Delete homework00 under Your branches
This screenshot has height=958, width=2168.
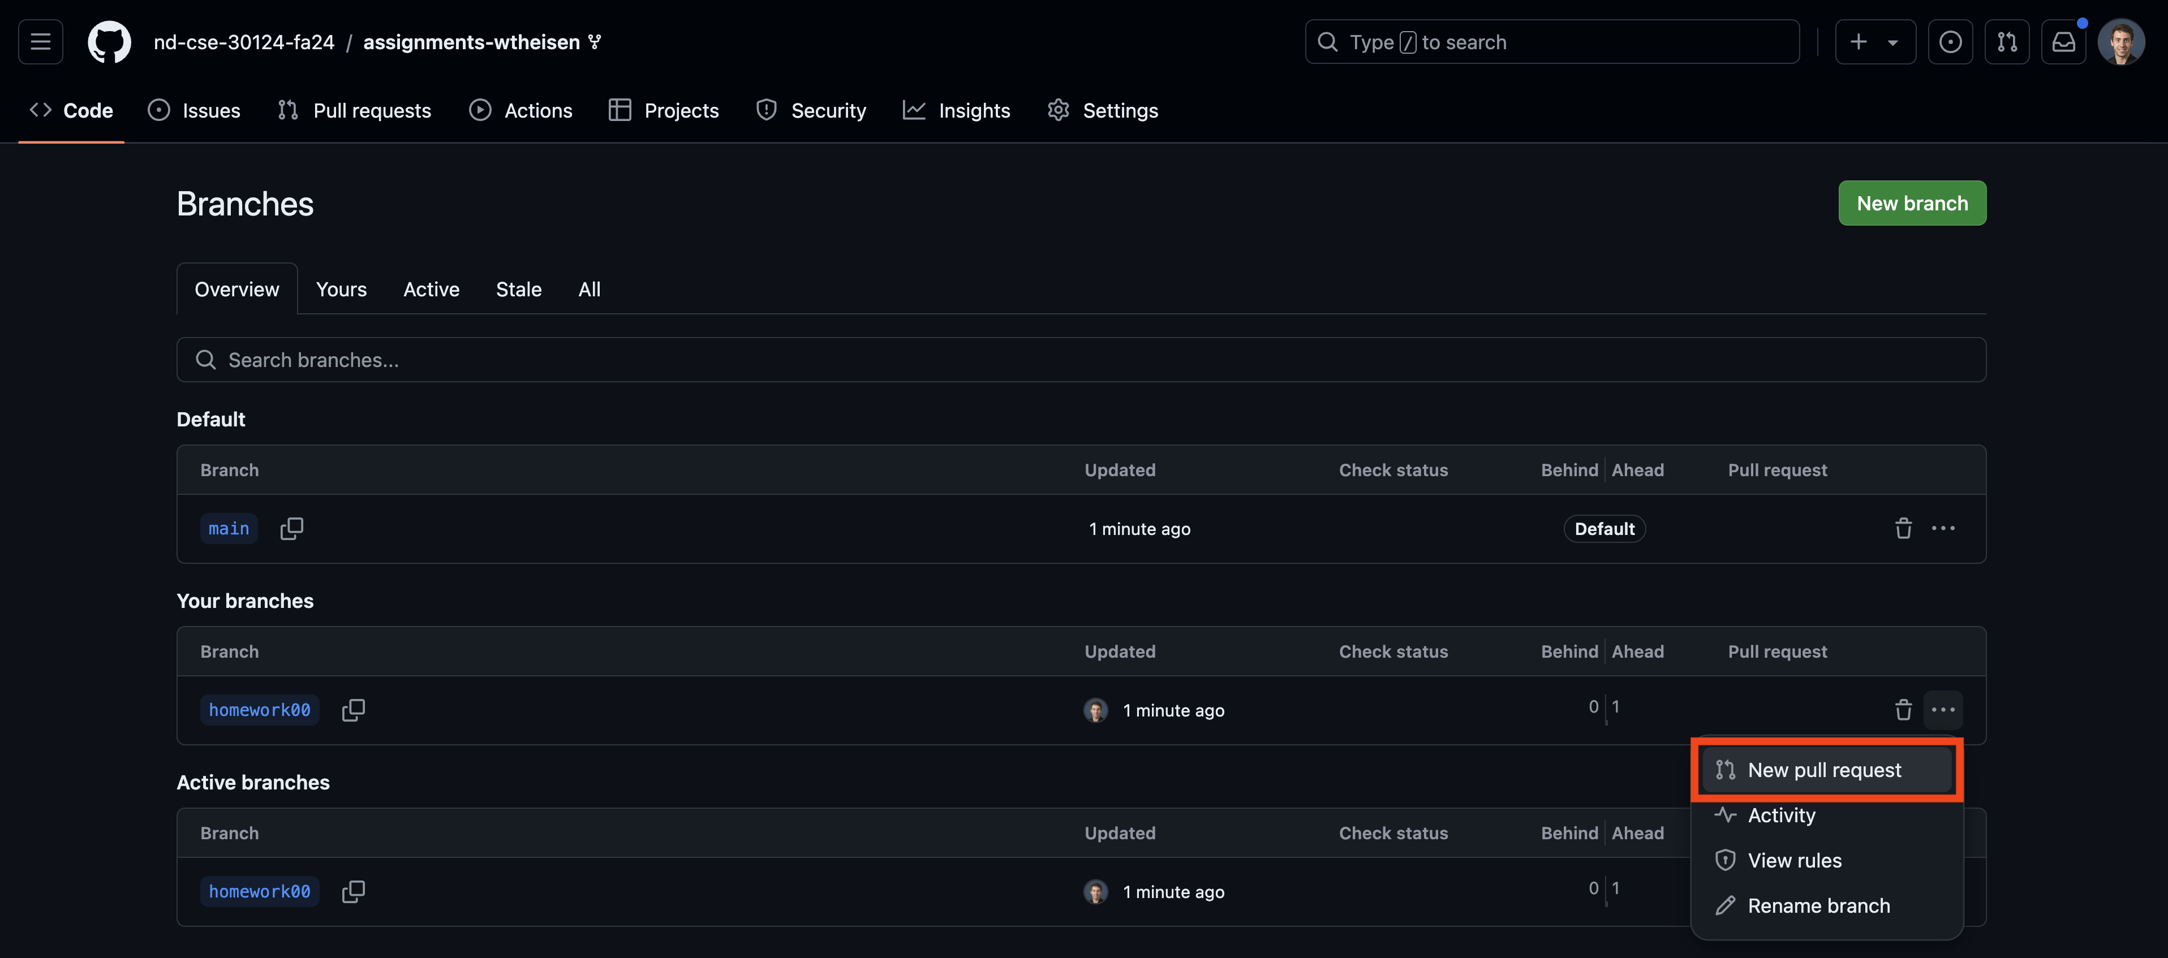tap(1903, 710)
